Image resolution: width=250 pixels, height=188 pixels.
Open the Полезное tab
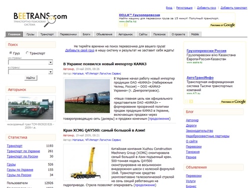(x=159, y=34)
